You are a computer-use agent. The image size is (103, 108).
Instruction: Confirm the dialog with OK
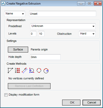pyautogui.click(x=71, y=102)
